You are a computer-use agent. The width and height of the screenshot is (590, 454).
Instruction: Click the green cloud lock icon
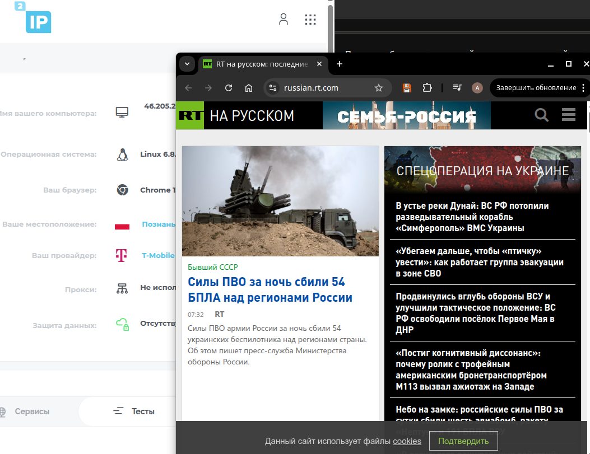click(x=123, y=324)
